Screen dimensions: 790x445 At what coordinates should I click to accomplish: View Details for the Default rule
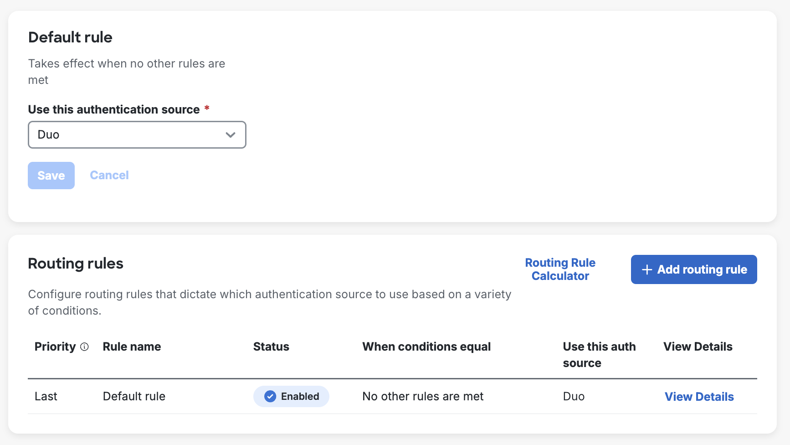click(699, 396)
